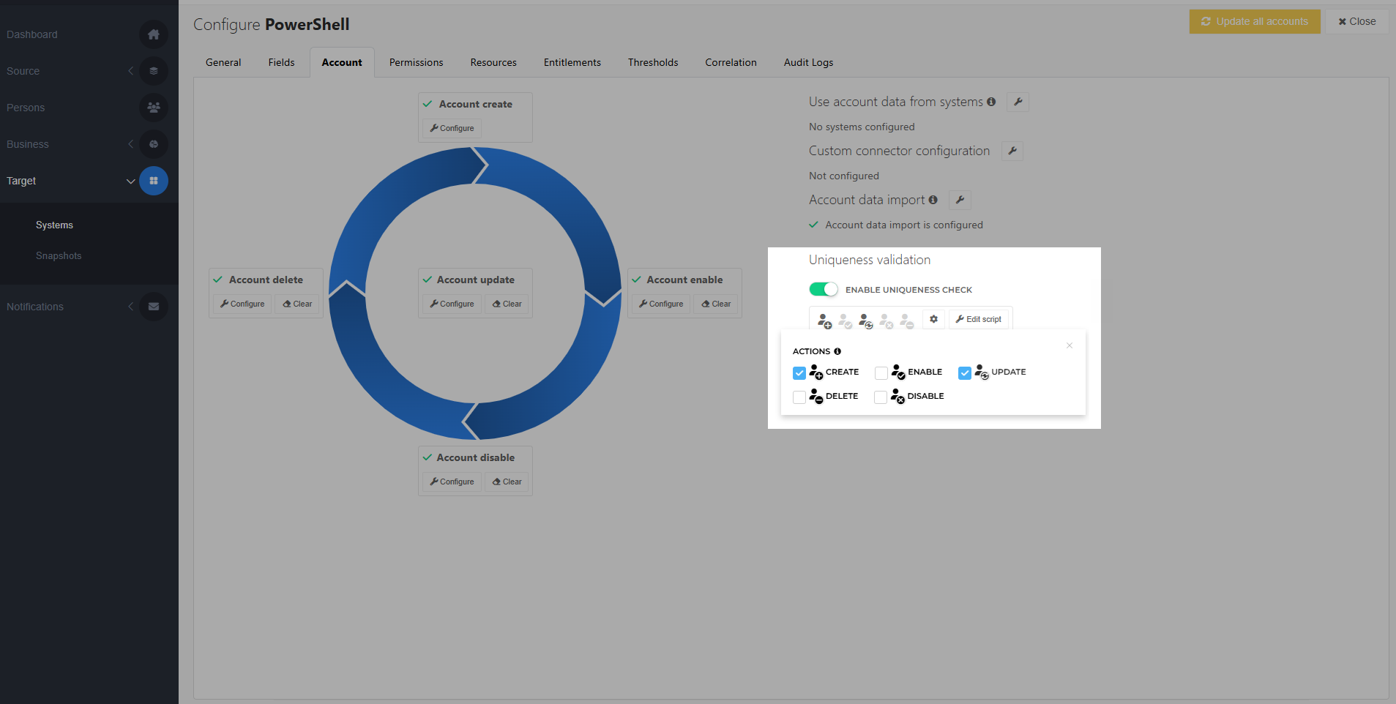This screenshot has height=704, width=1396.
Task: Open the Audit Logs tab
Action: (808, 62)
